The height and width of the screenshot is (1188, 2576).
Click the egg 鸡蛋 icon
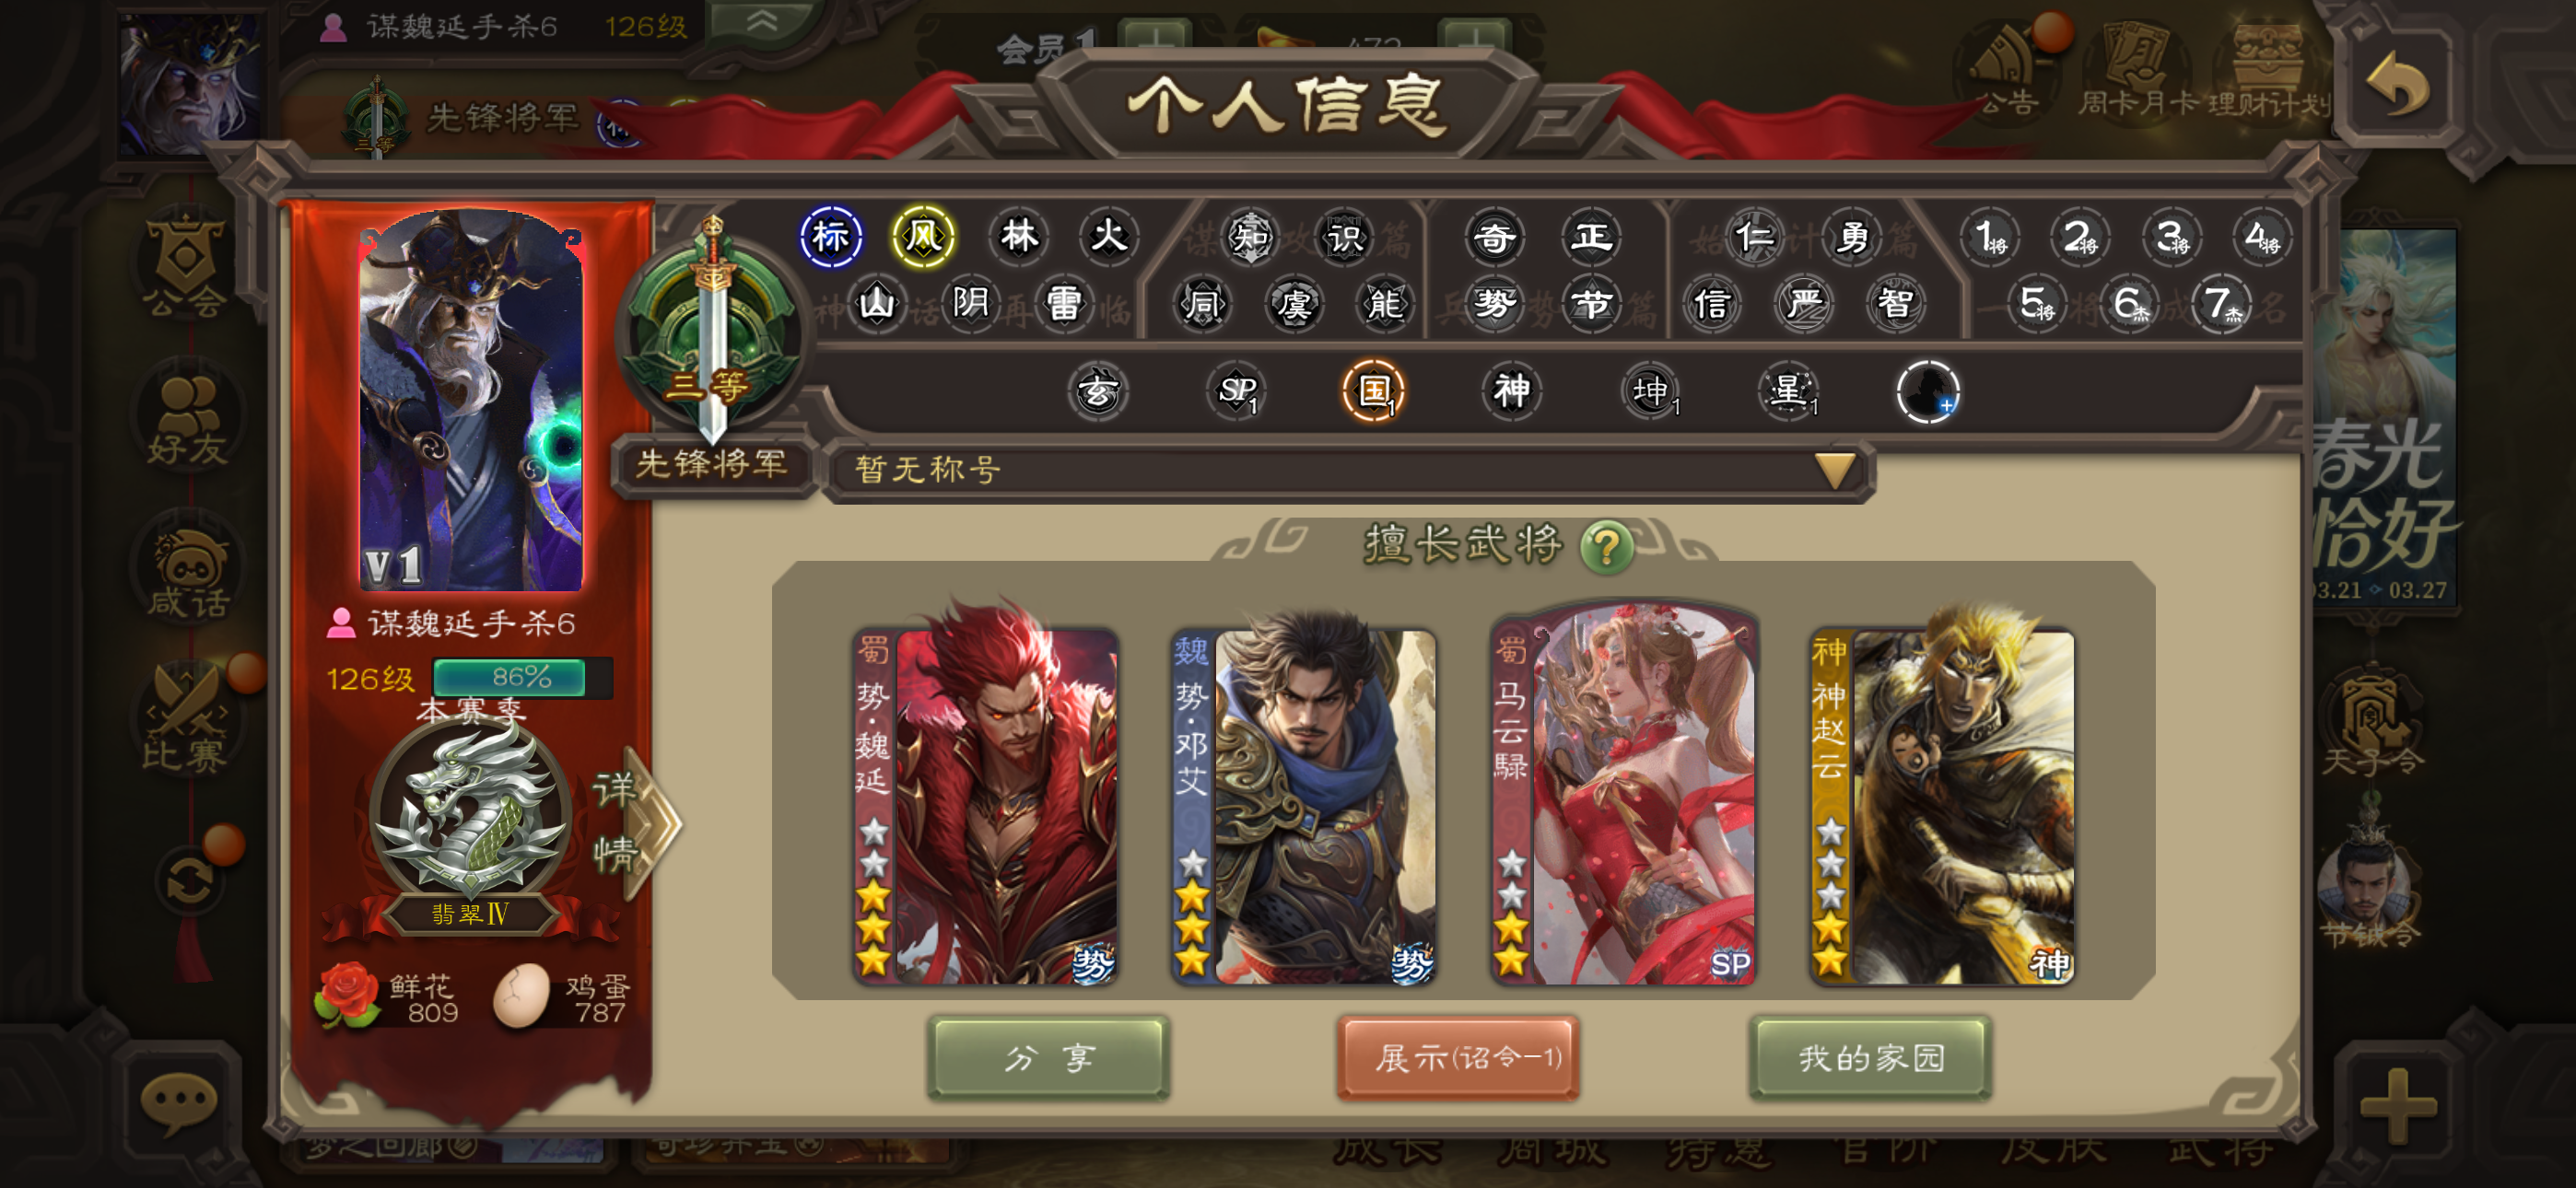click(x=521, y=996)
